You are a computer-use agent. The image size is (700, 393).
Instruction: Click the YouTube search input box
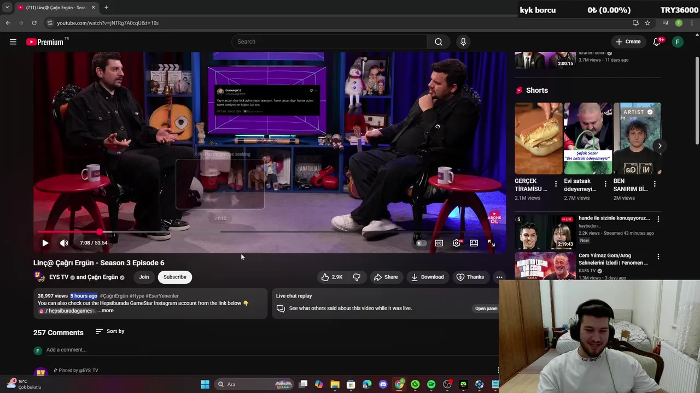click(x=329, y=41)
